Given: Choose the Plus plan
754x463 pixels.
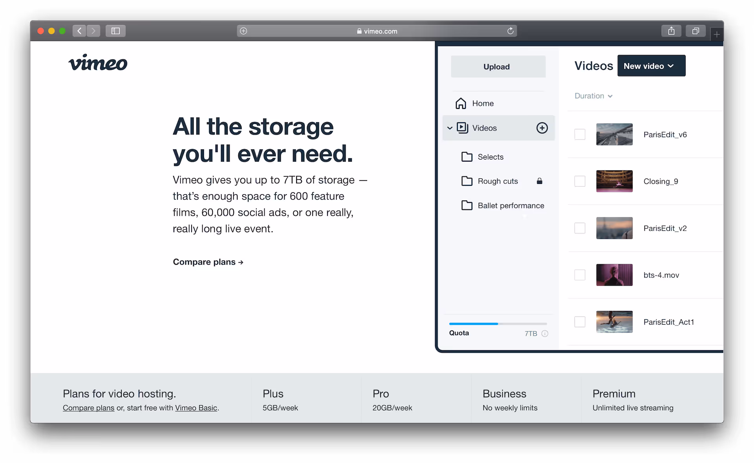Looking at the screenshot, I should pyautogui.click(x=273, y=394).
